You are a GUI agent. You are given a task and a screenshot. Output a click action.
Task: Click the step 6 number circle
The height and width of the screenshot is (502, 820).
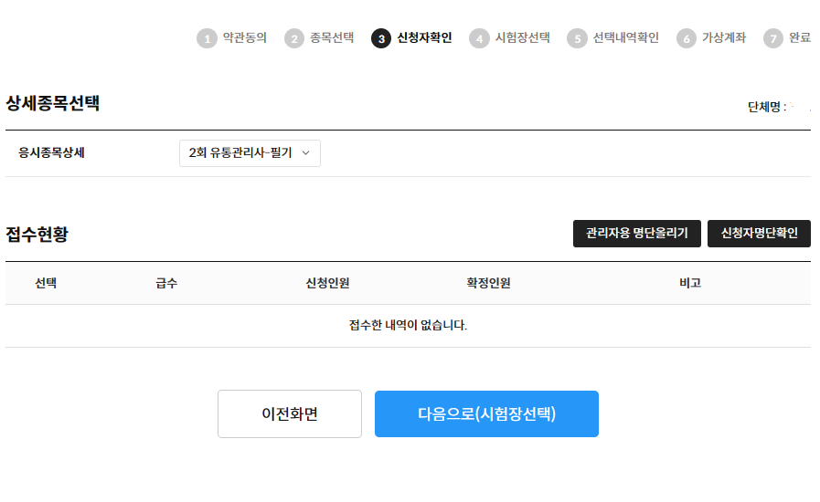point(686,38)
